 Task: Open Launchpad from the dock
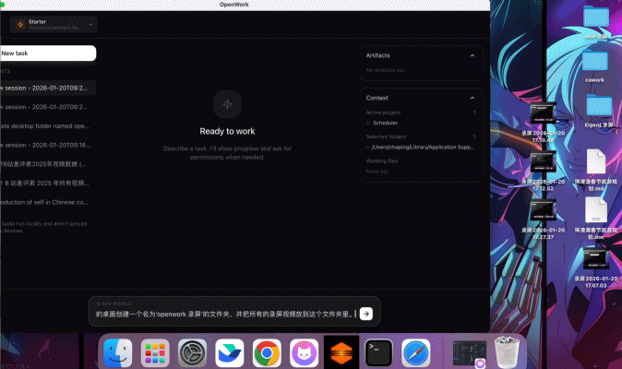point(155,351)
